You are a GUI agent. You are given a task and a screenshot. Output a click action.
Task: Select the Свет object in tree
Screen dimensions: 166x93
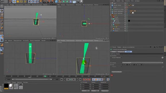point(115,3)
